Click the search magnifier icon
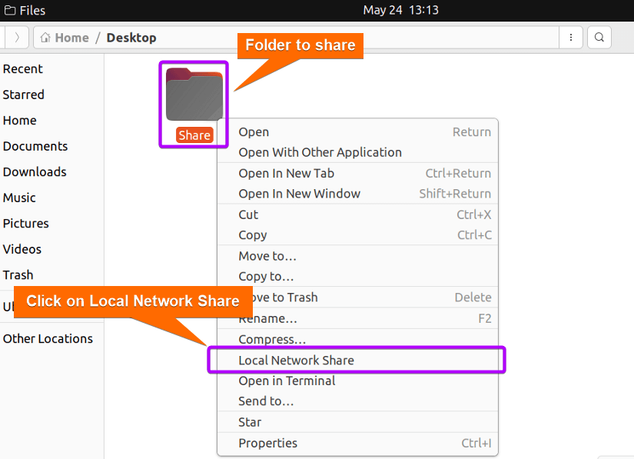634x459 pixels. click(599, 38)
